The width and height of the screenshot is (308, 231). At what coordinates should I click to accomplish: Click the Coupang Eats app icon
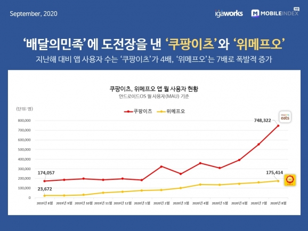tap(285, 117)
